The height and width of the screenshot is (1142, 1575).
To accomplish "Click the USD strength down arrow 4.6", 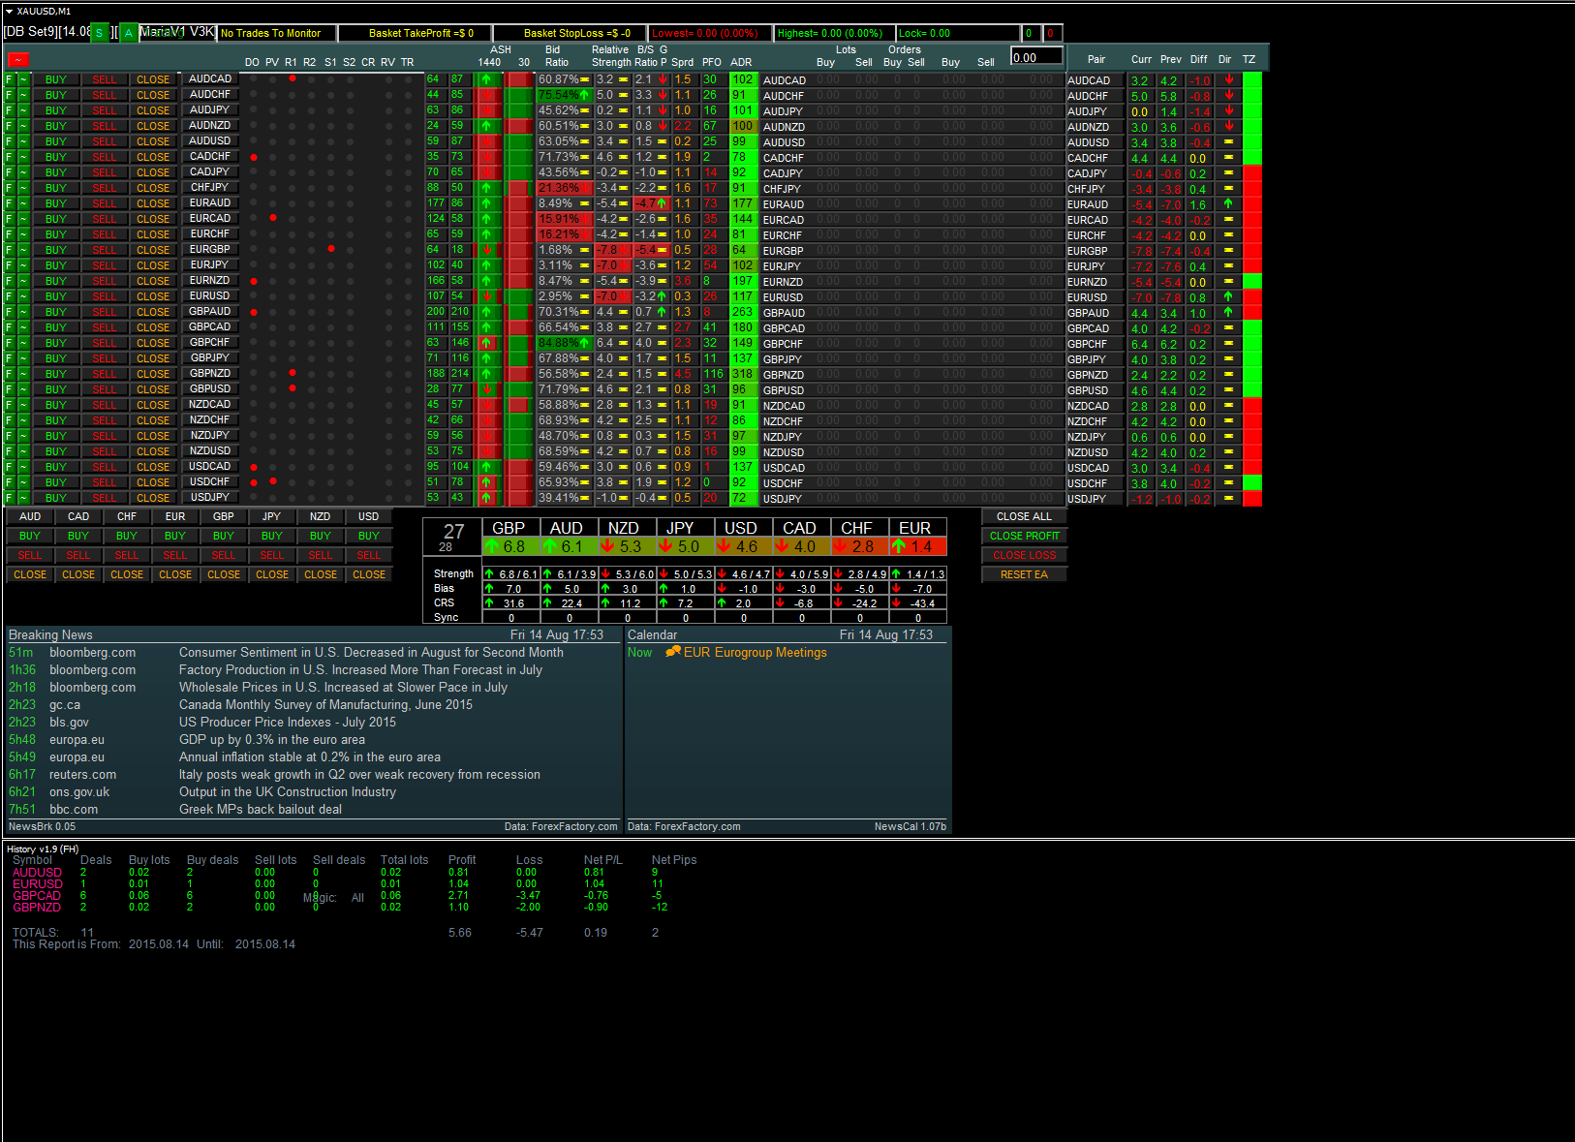I will click(x=724, y=546).
